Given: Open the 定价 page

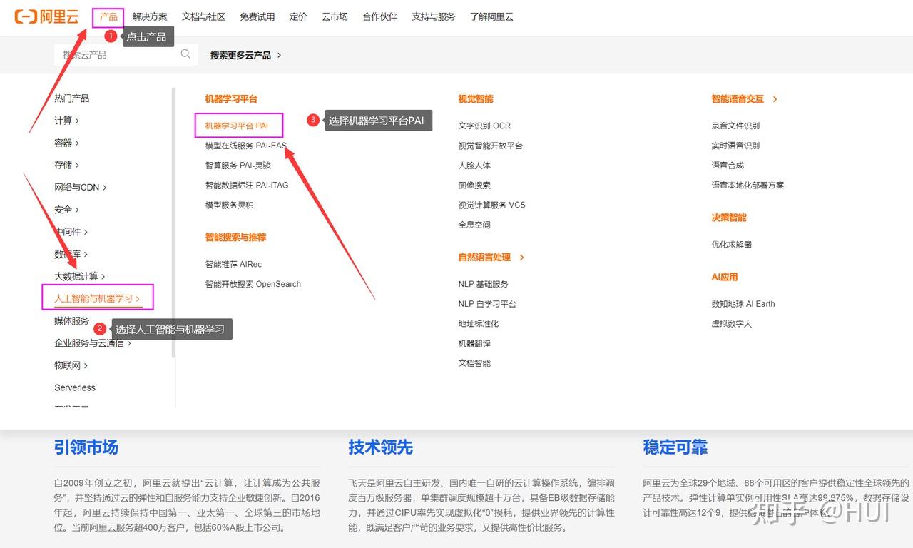Looking at the screenshot, I should point(298,16).
